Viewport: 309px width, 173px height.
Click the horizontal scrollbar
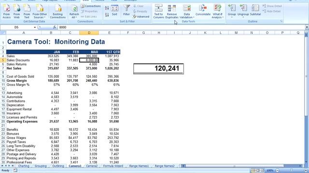pyautogui.click(x=235, y=166)
